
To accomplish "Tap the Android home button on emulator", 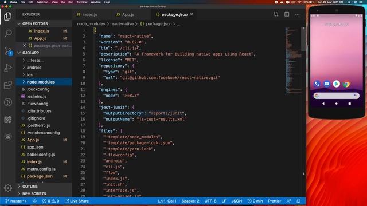I will pyautogui.click(x=337, y=104).
